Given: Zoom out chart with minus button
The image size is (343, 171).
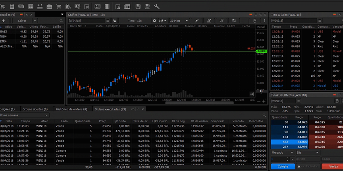Looking at the screenshot, I should (x=259, y=101).
